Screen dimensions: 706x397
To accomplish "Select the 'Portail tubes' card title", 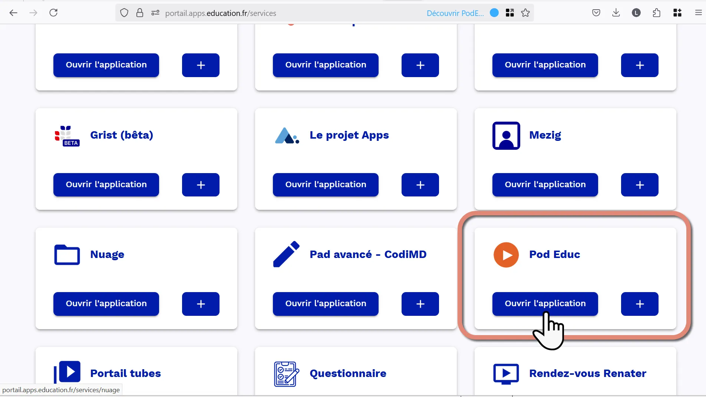I will [x=125, y=373].
